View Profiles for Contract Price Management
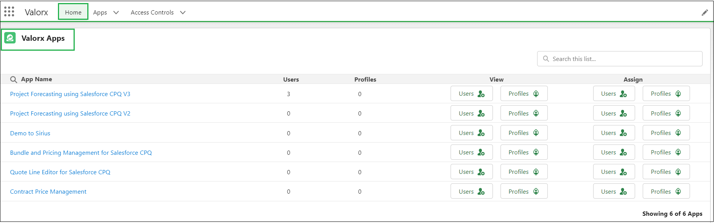Screen dimensions: 714x223 [524, 191]
